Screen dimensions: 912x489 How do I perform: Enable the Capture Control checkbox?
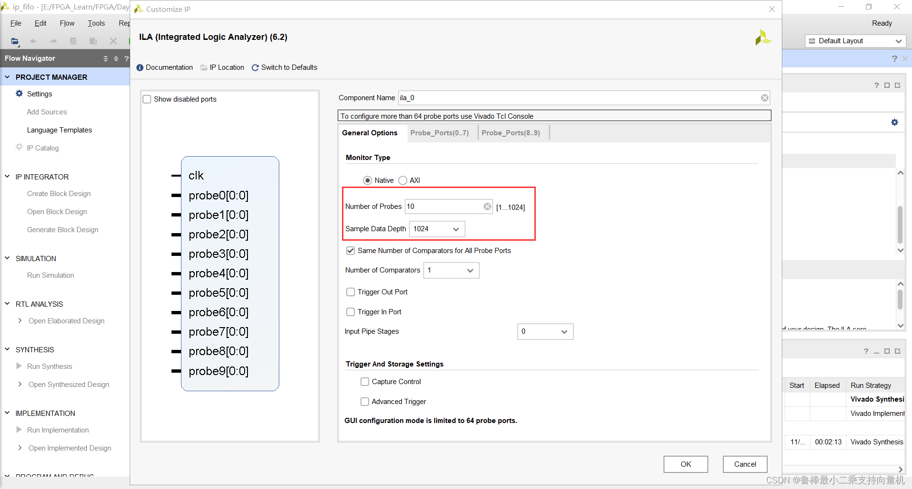click(365, 382)
